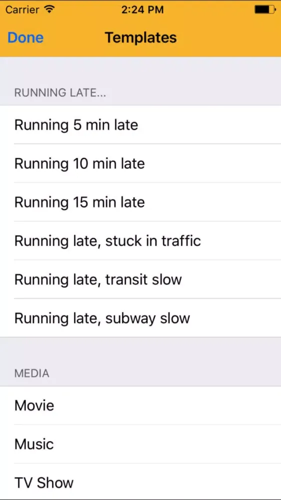Viewport: 281px width, 500px height.
Task: Select the TV Show template
Action: (140, 482)
